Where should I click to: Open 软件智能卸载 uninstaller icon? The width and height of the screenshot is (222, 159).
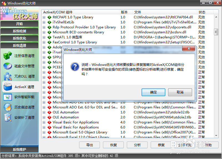(7, 97)
